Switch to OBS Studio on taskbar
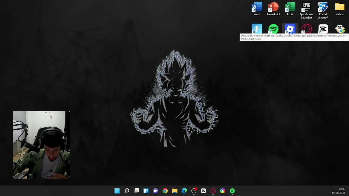349x196 pixels. click(x=194, y=191)
